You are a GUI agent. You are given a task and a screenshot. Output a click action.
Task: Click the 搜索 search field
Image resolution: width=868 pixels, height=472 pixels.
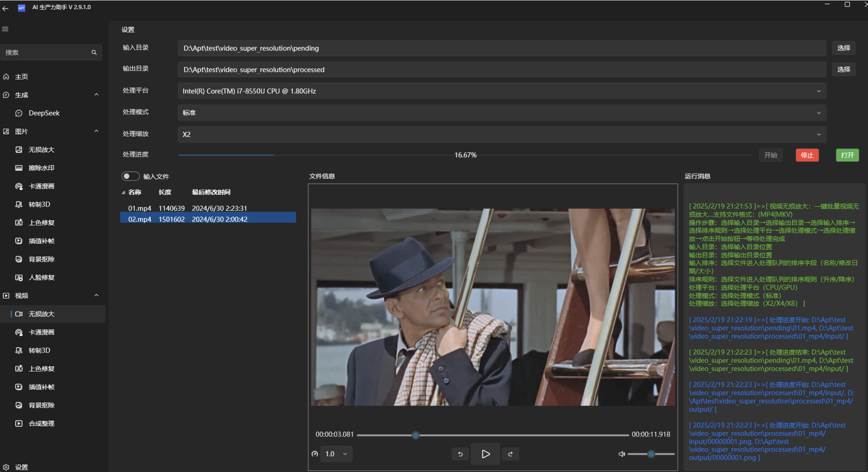point(51,52)
